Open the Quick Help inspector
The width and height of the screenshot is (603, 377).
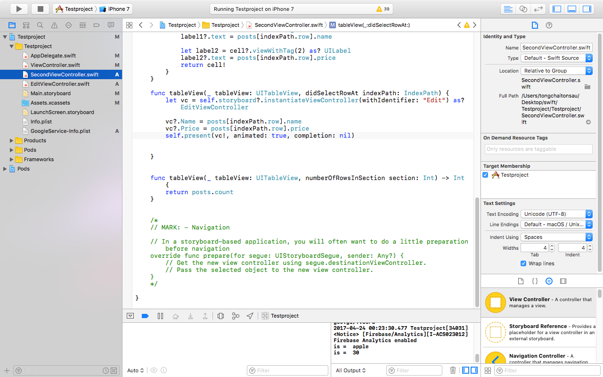549,25
